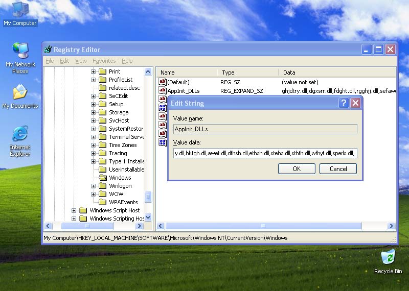Expand the Setup key
409x291 pixels.
click(x=93, y=104)
